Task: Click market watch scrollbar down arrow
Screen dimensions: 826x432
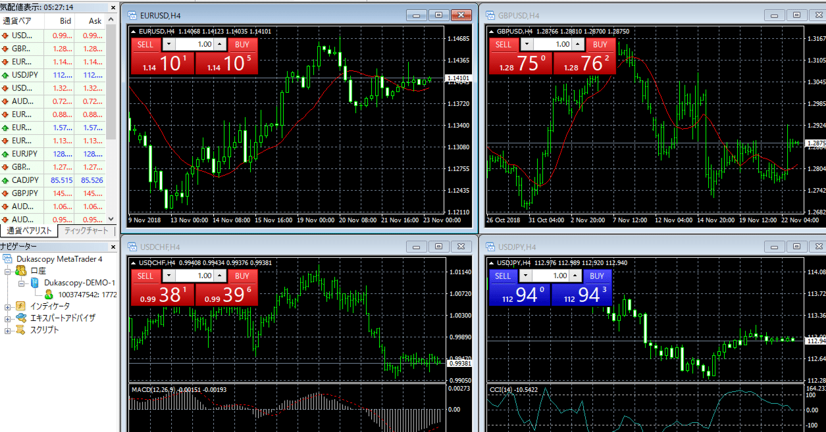Action: pyautogui.click(x=111, y=219)
